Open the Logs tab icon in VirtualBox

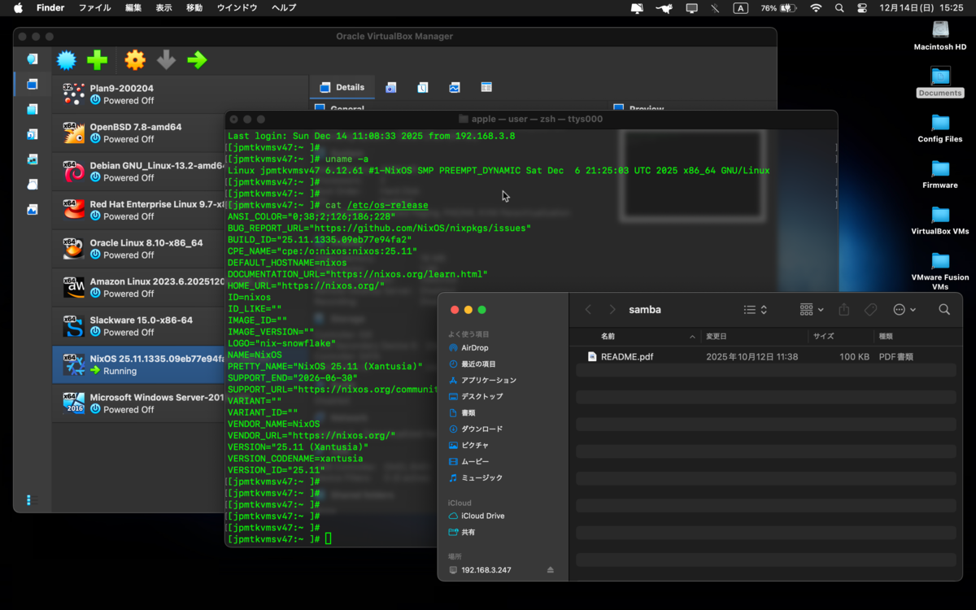(423, 87)
